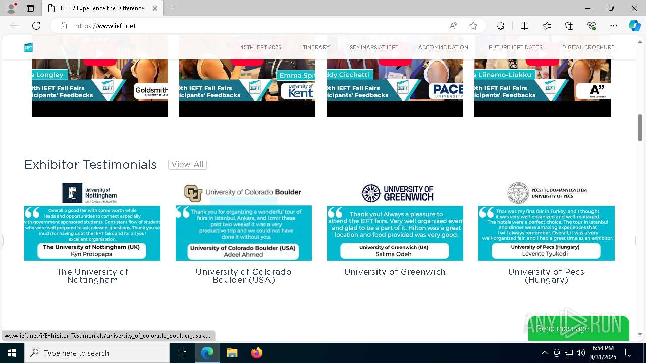Open volume control tray icon
646x363 pixels.
[x=581, y=353]
